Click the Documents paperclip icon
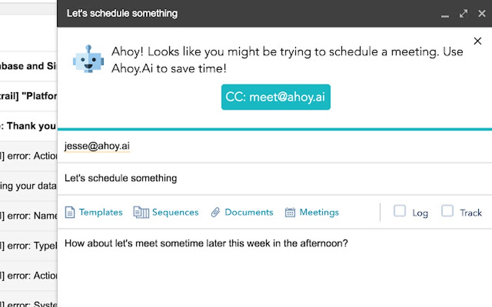Viewport: 492px width, 307px height. coord(215,212)
